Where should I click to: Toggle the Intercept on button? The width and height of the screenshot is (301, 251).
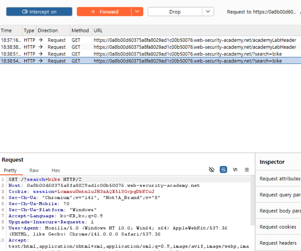39,12
